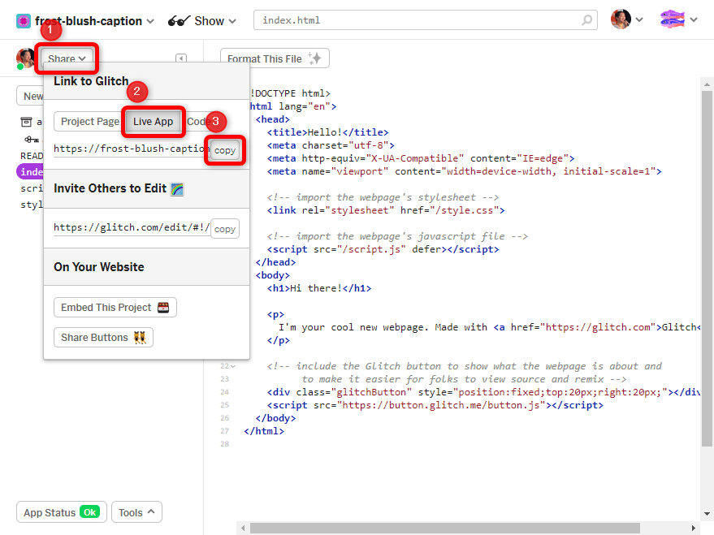Expand the Tools menu
Viewport: 714px width, 535px height.
[136, 512]
